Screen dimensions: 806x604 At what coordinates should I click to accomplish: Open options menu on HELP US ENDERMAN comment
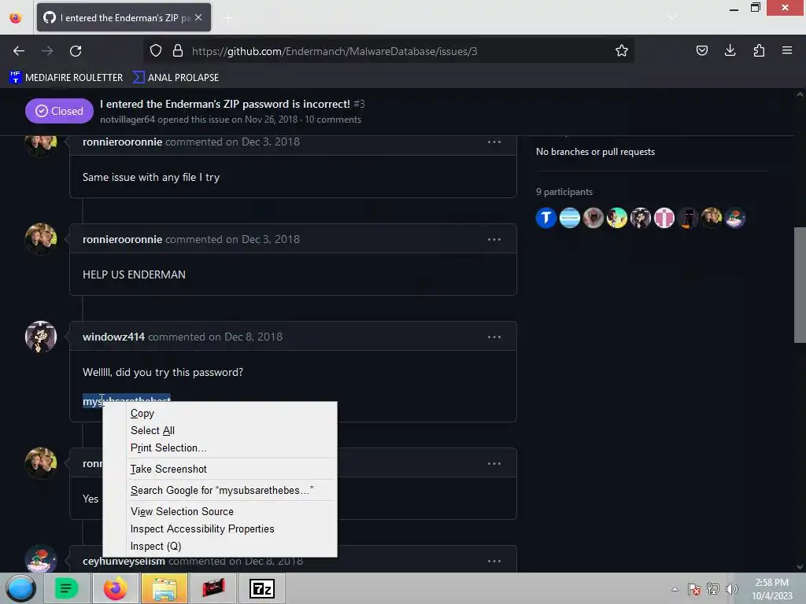494,239
